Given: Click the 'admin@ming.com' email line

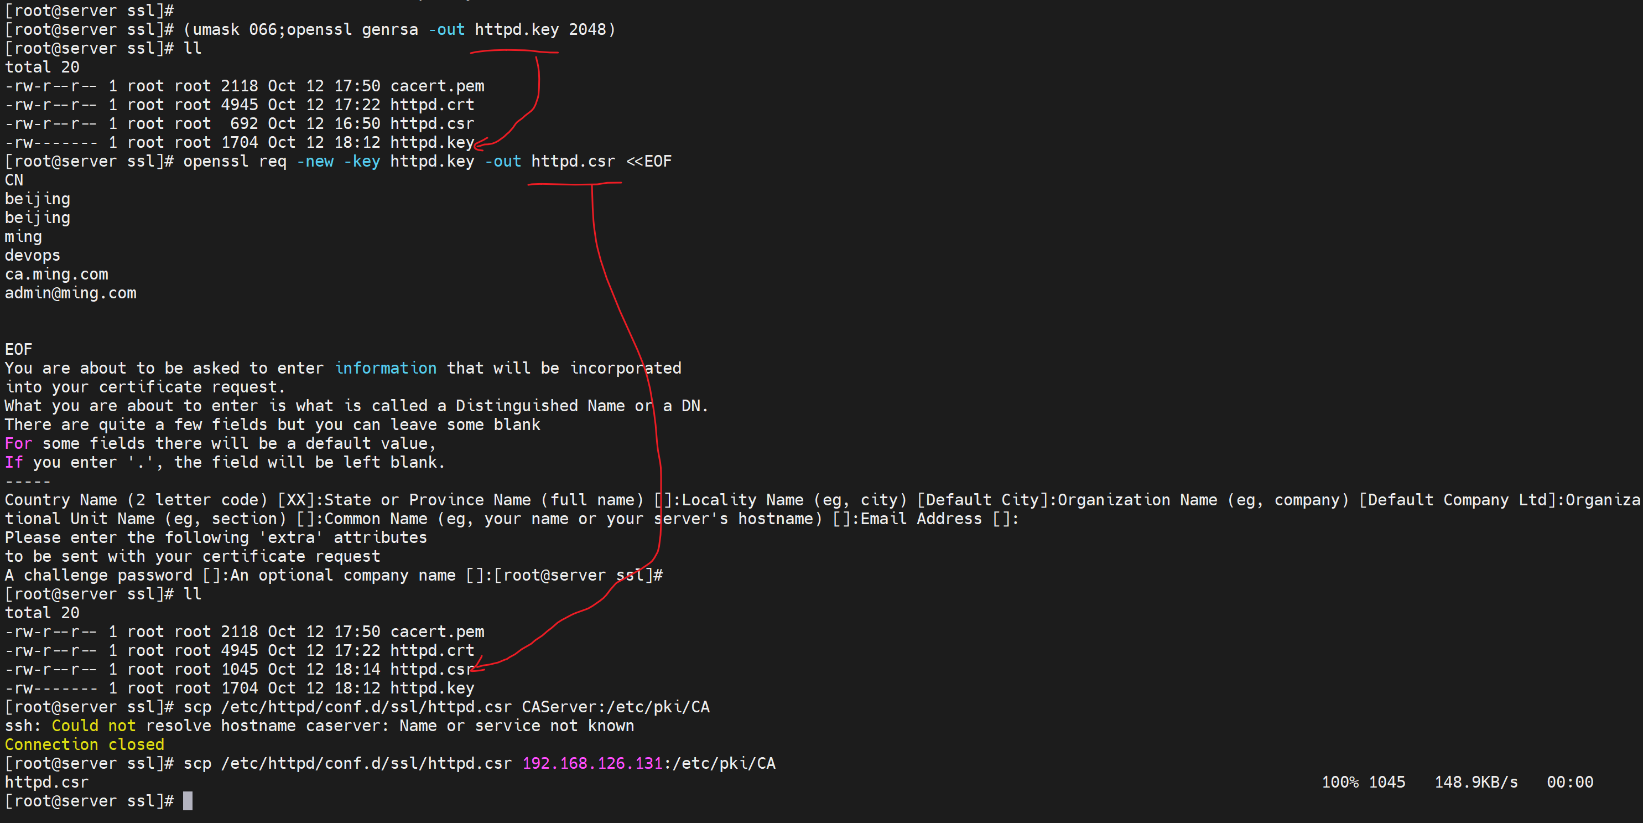Looking at the screenshot, I should click(70, 293).
